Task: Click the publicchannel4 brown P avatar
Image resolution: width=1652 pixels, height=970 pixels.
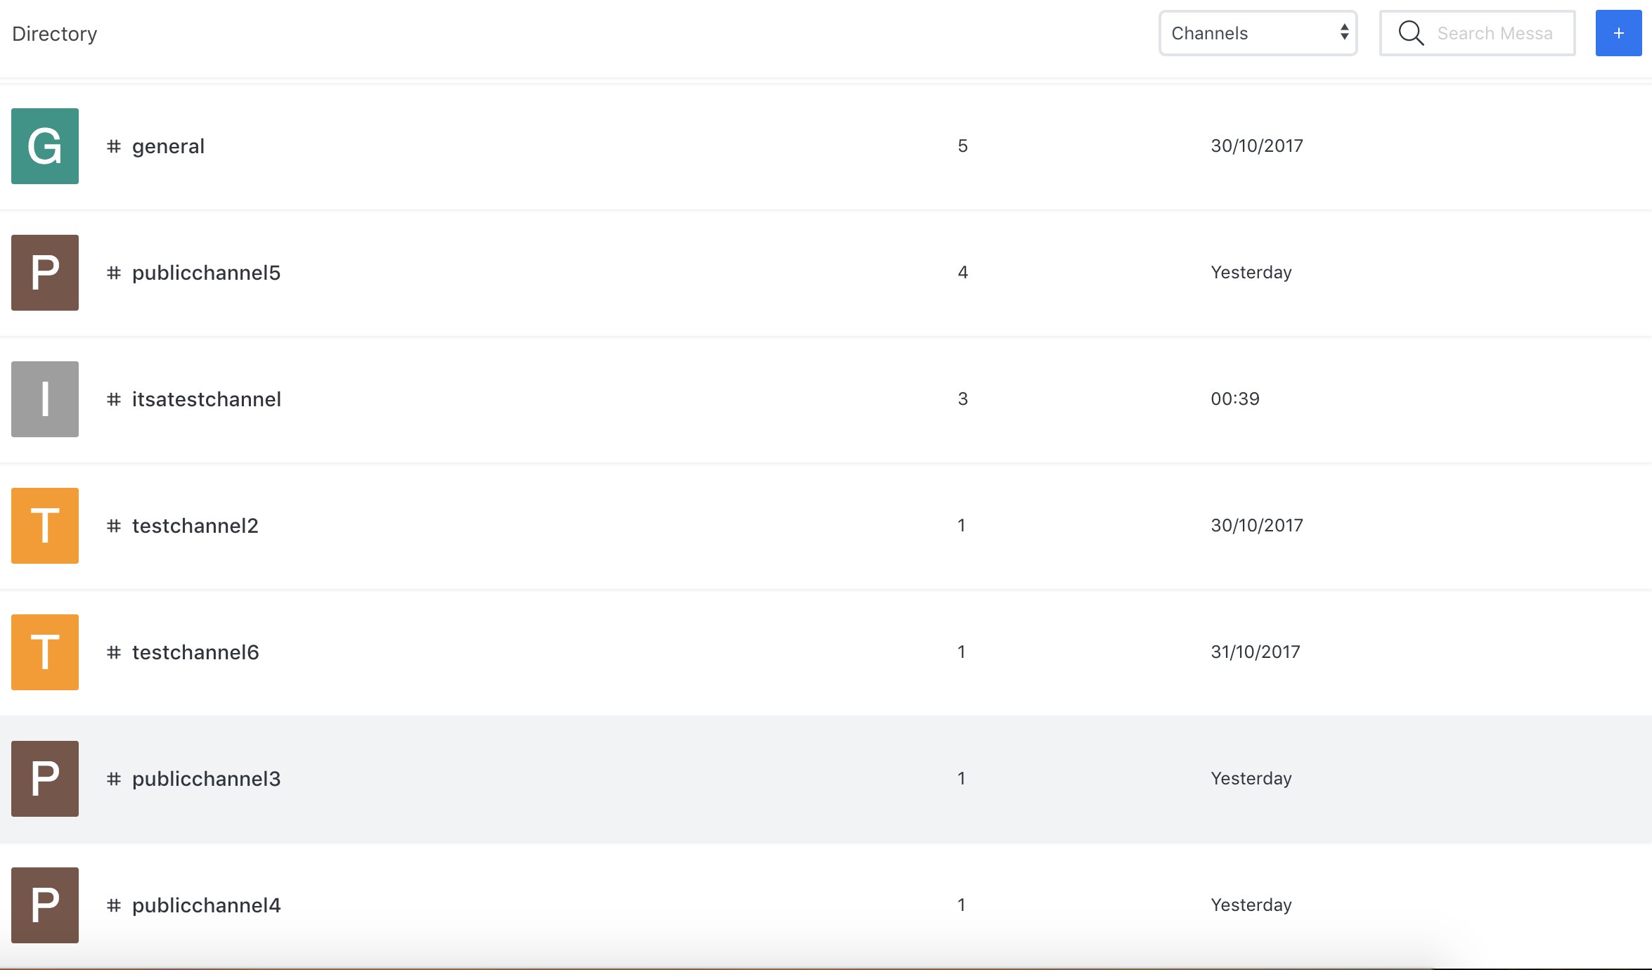Action: point(45,905)
